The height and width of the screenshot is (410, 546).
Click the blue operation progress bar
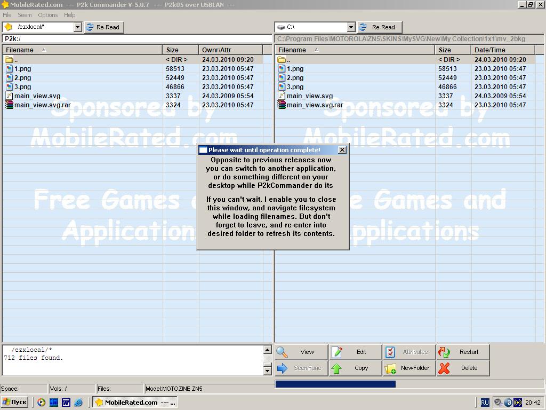(335, 384)
